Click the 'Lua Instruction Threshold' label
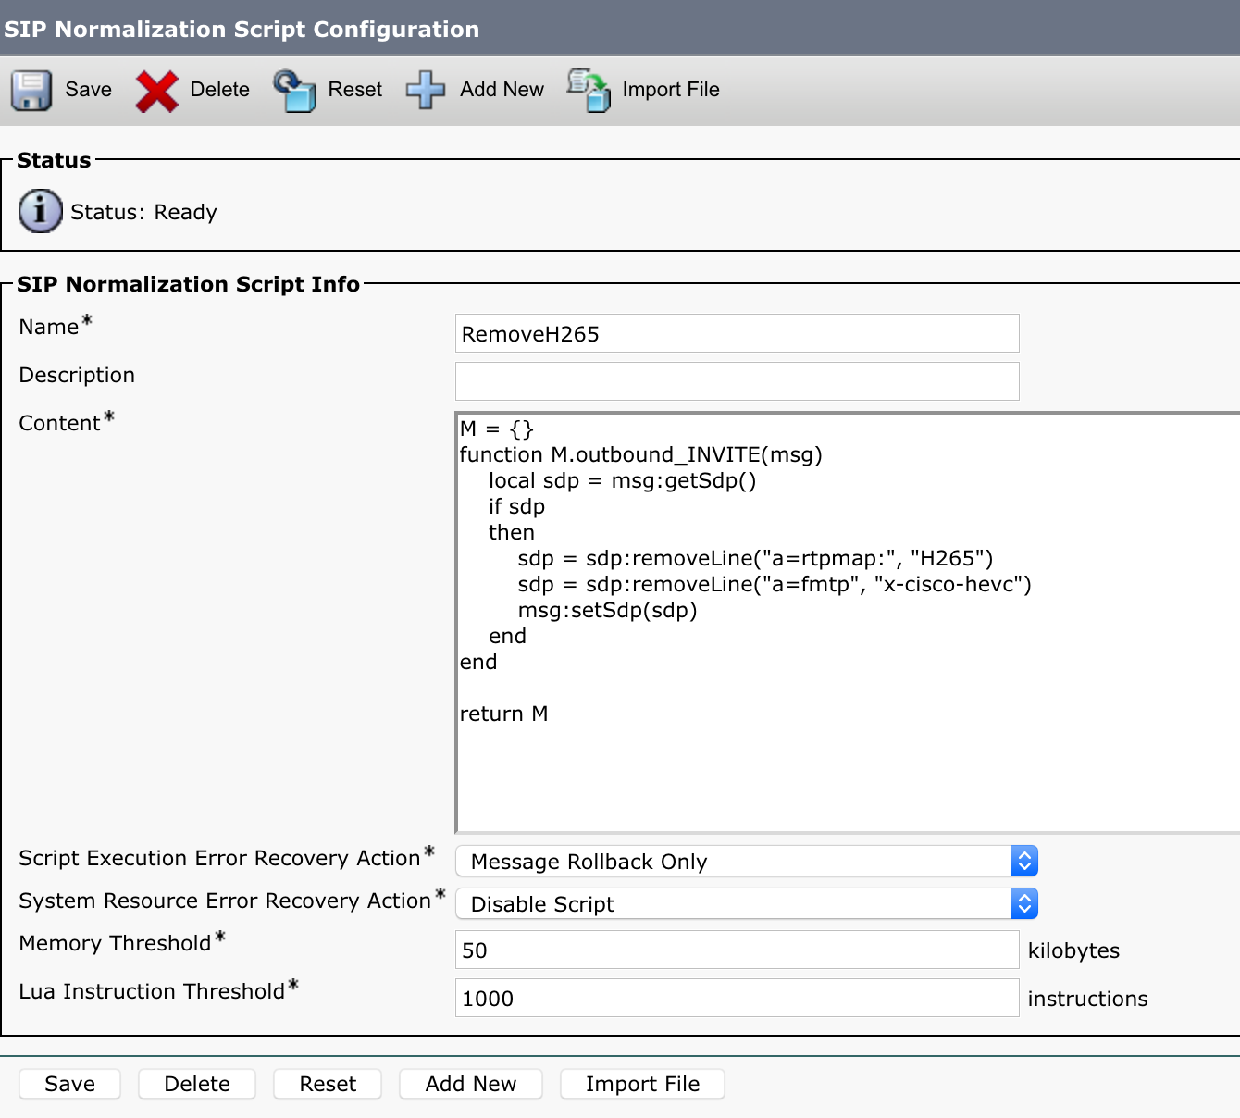Screen dimensions: 1240x1118 pos(152,991)
